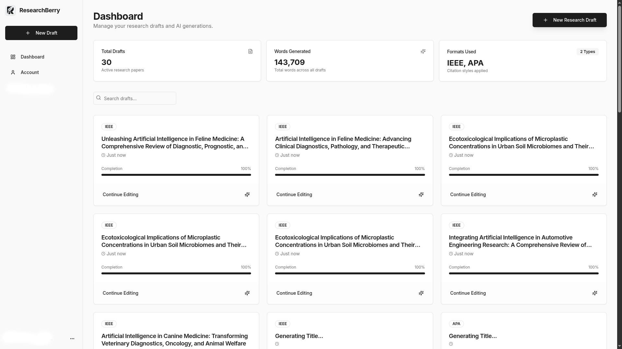Click the 30 total drafts value
Image resolution: width=622 pixels, height=349 pixels.
click(106, 62)
